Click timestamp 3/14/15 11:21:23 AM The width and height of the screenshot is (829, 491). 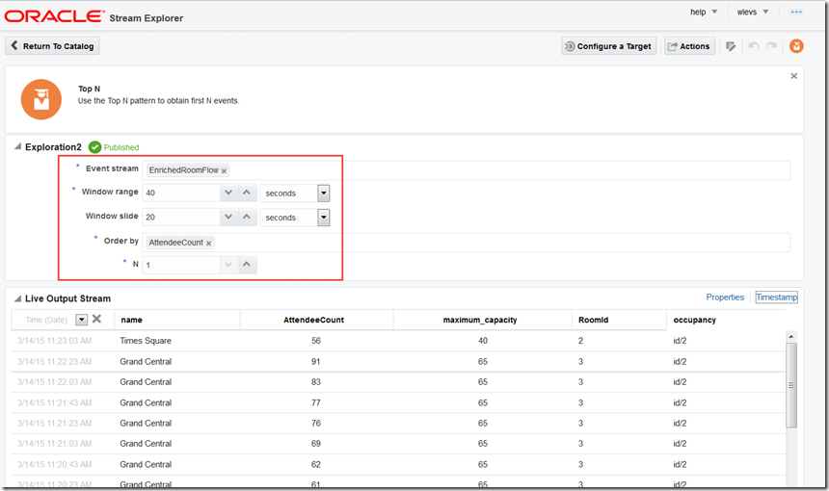coord(54,423)
